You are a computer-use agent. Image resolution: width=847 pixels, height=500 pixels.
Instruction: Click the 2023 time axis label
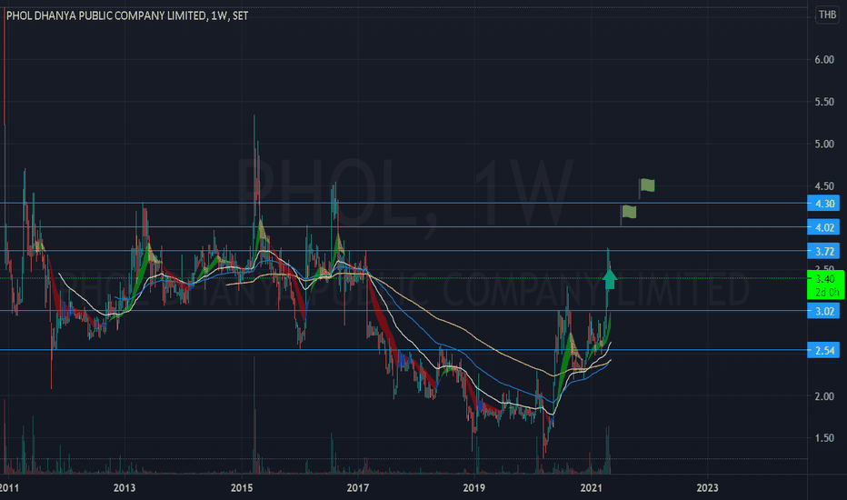(707, 487)
